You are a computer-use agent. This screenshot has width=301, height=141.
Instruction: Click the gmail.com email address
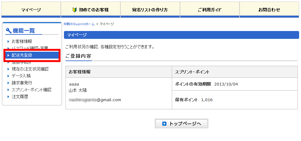[95, 100]
